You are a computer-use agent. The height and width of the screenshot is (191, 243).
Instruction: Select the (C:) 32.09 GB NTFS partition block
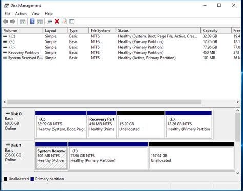coord(60,124)
